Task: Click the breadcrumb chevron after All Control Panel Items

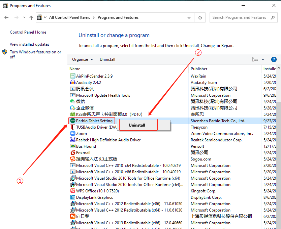Action: (x=94, y=17)
